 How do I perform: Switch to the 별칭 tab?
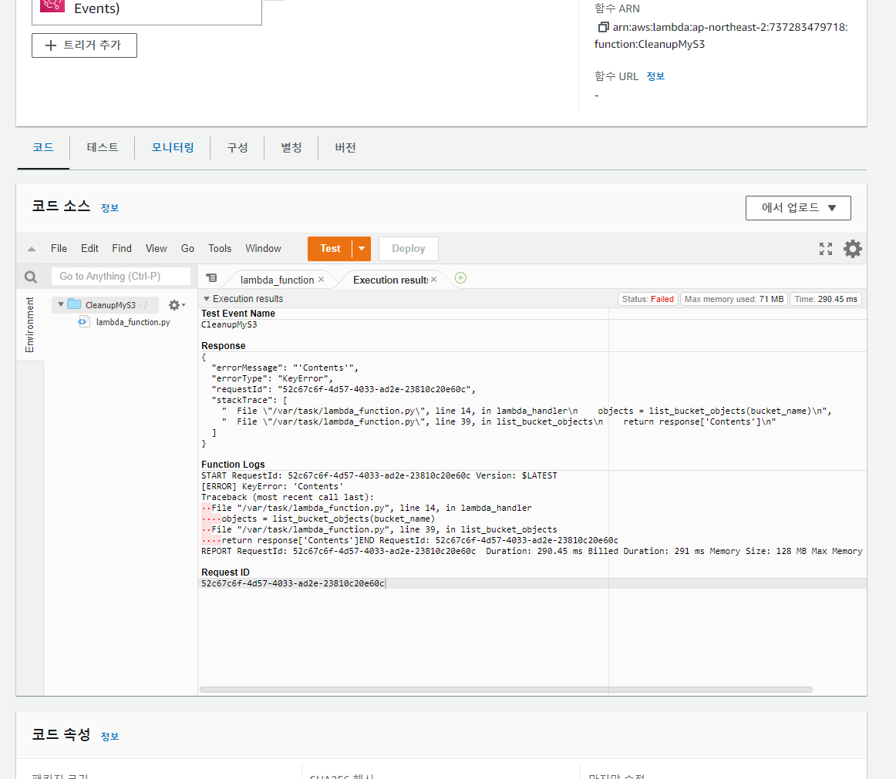(291, 147)
